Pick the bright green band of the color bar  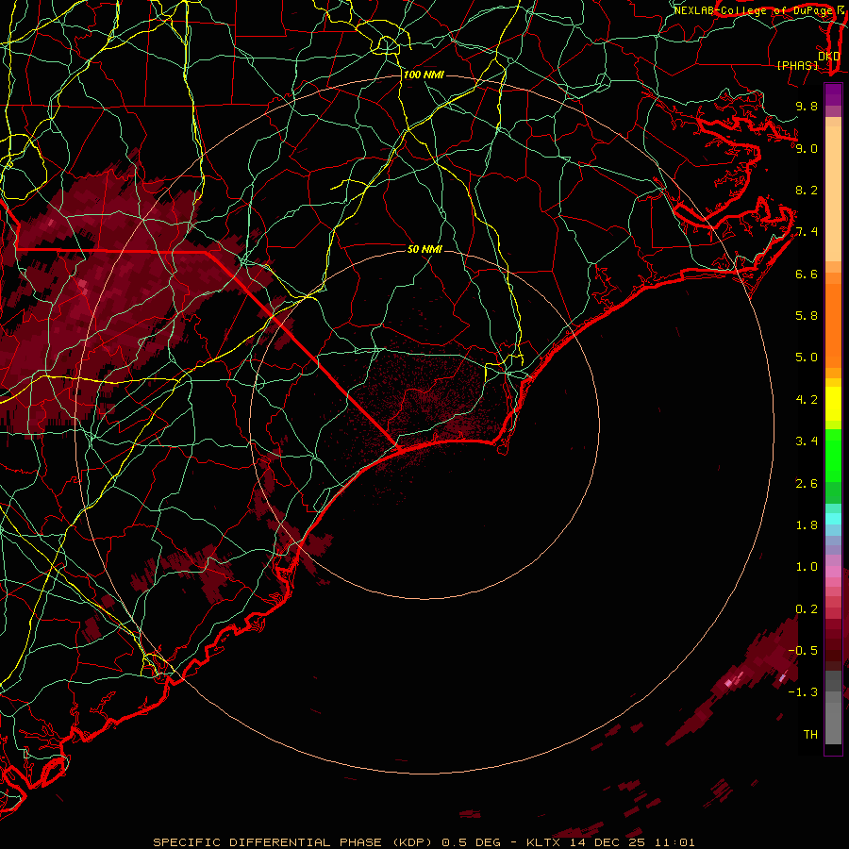833,456
